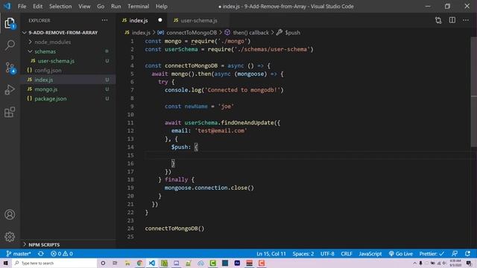Screen dimensions: 477x268
Task: Collapse the 9-ADD-REMOVE-FROM-ARRAY project folder
Action: [x=63, y=33]
